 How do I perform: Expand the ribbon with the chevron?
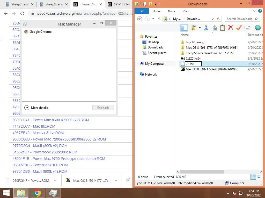point(254,11)
